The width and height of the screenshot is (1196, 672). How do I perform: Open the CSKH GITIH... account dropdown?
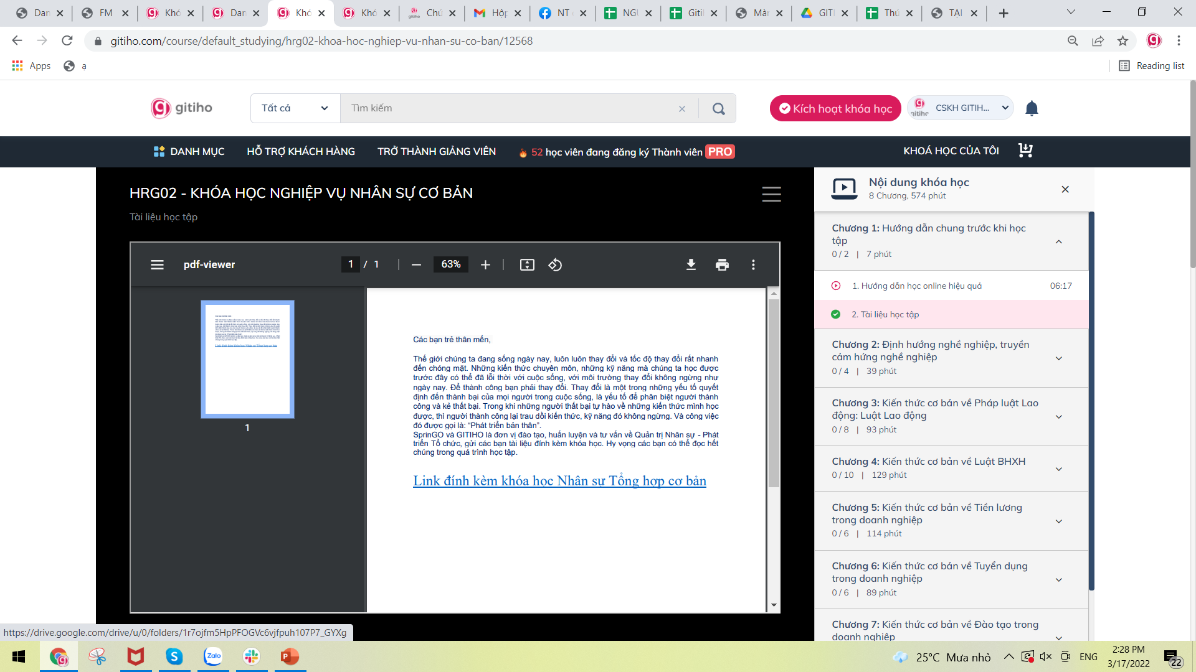tap(960, 108)
